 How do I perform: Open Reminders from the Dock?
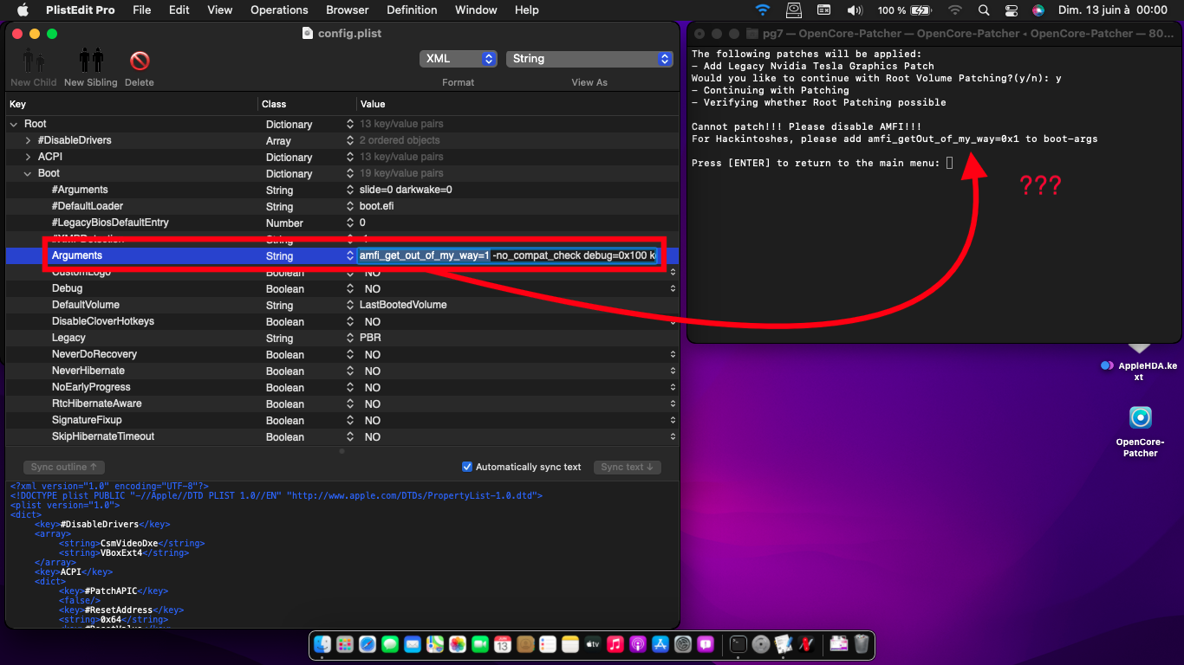coord(548,644)
